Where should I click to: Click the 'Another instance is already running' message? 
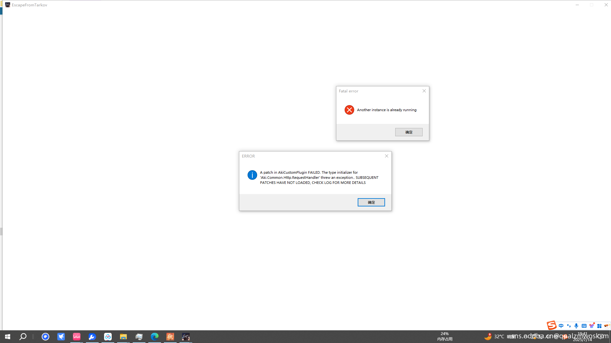pyautogui.click(x=387, y=110)
